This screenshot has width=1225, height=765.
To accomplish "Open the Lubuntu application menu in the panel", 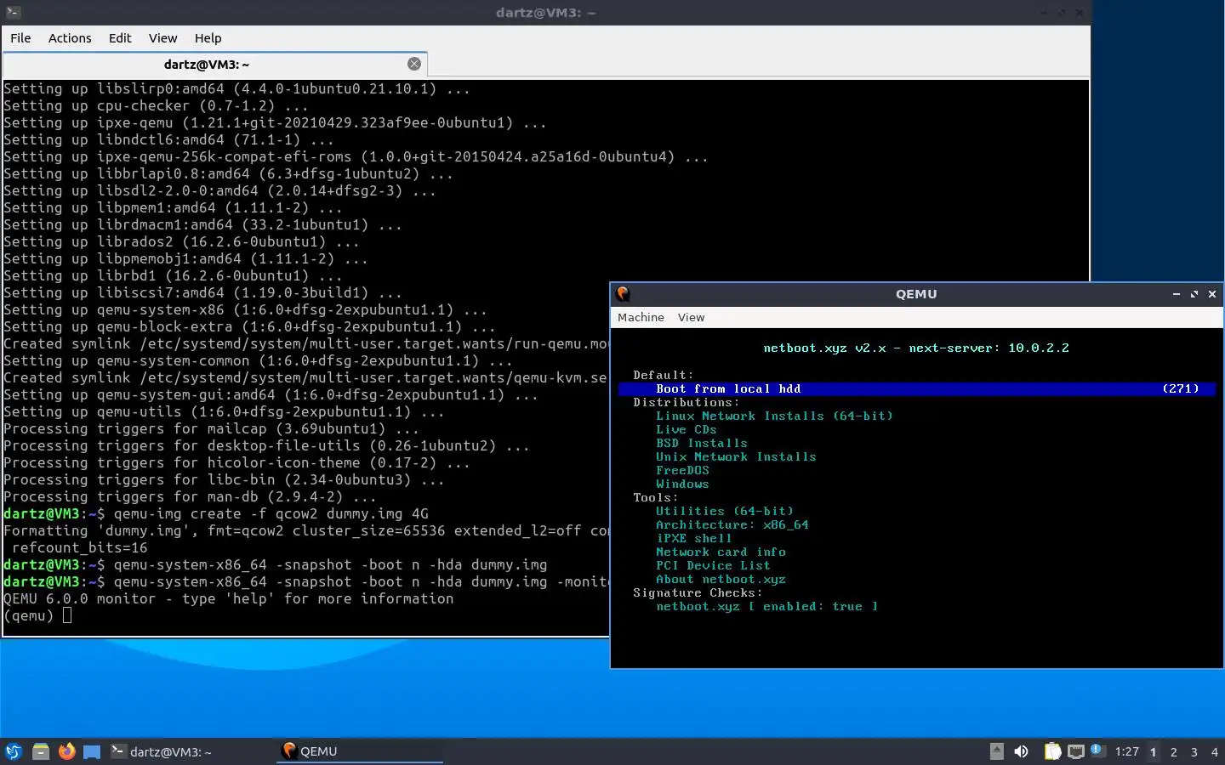I will click(14, 751).
